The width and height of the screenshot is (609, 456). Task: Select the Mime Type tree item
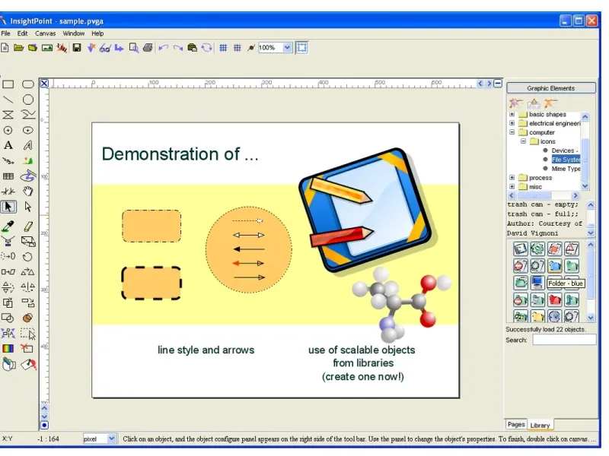(566, 169)
